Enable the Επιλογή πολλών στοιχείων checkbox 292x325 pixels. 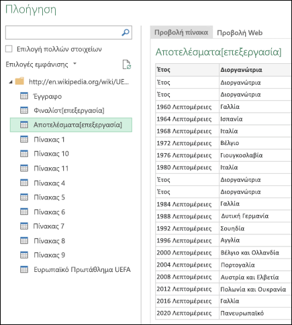(9, 49)
